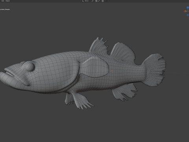Open the snapping options dropdown
Image resolution: width=189 pixels, height=142 pixels.
coord(99,1)
